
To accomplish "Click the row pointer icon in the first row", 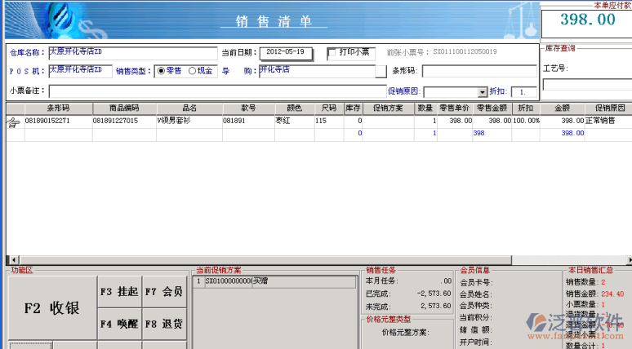I will click(14, 121).
